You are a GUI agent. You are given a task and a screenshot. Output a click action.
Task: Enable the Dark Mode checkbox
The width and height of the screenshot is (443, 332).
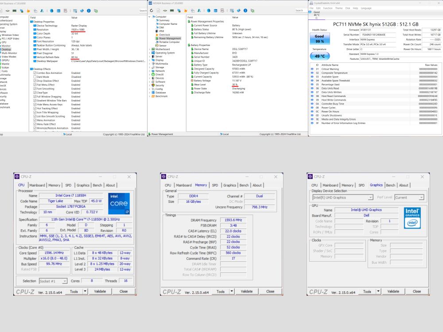coord(35,77)
